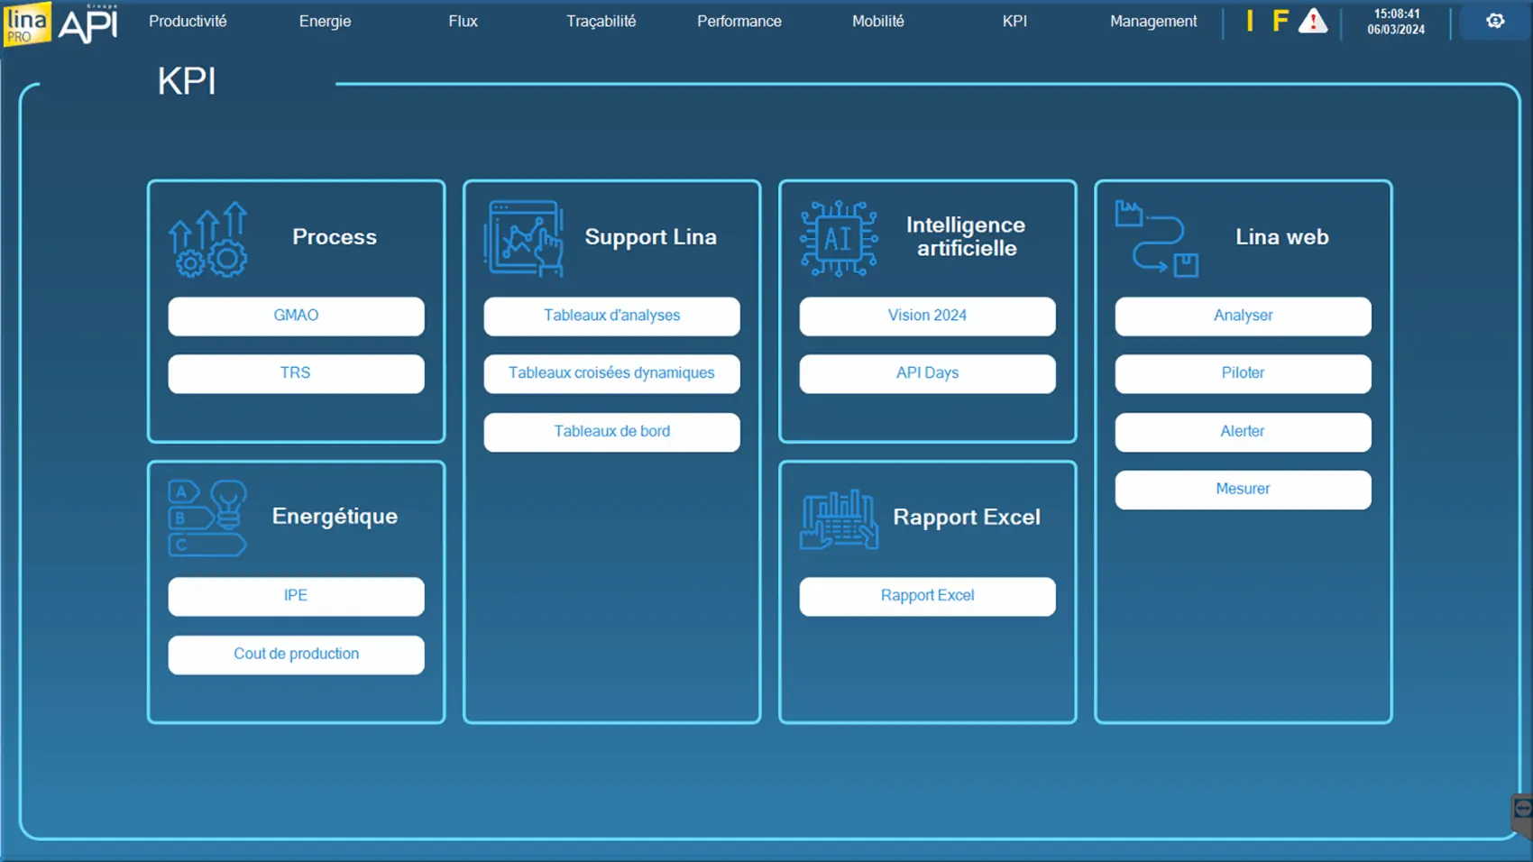This screenshot has height=862, width=1533.
Task: Click the Energétique energy label icon
Action: pyautogui.click(x=207, y=518)
